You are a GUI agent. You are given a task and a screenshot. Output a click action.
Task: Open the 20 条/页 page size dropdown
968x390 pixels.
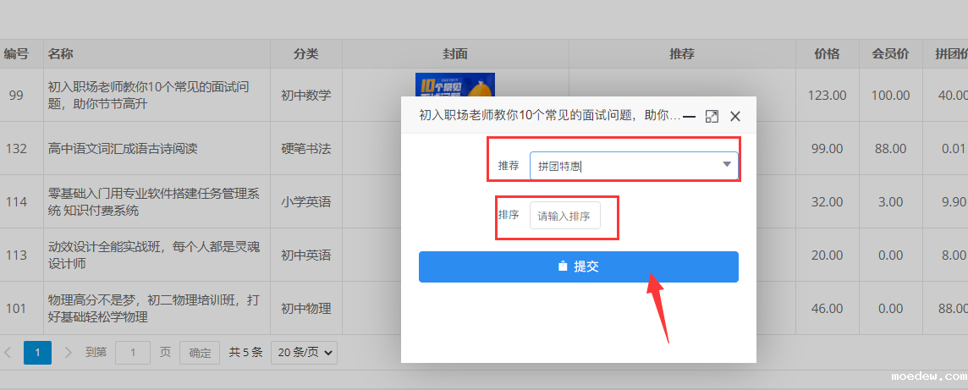pyautogui.click(x=304, y=352)
